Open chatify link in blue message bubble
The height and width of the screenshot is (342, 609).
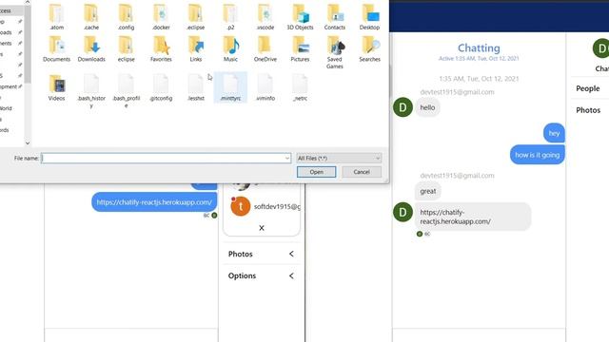point(154,202)
